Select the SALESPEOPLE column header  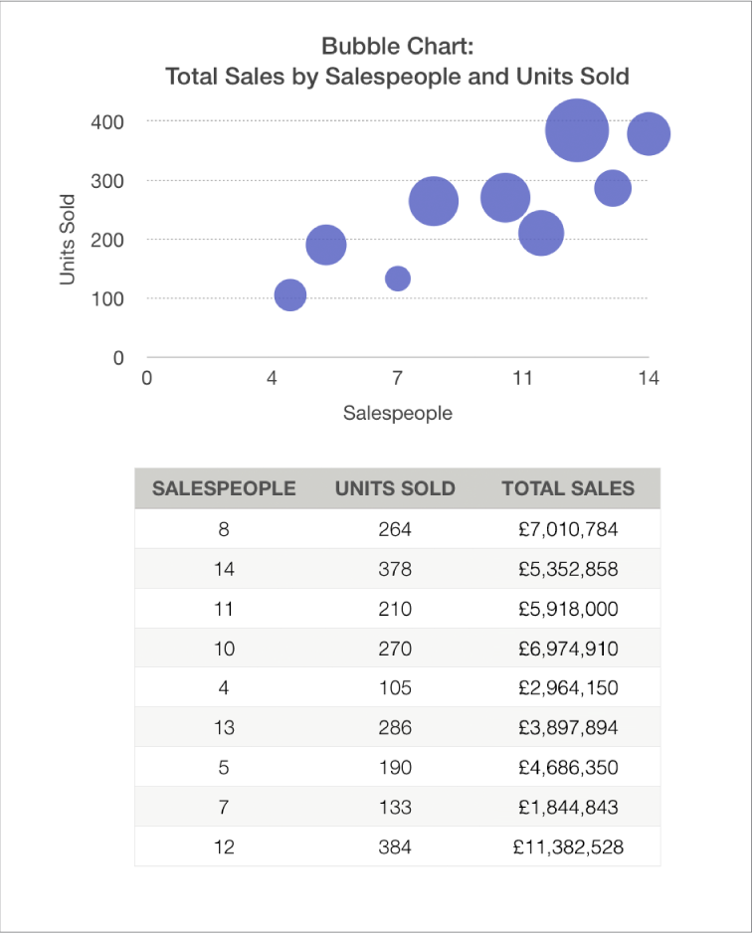(x=224, y=488)
